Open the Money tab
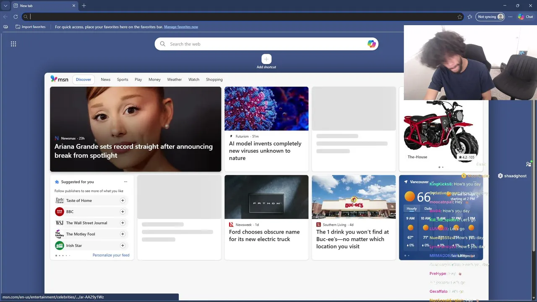 [154, 79]
